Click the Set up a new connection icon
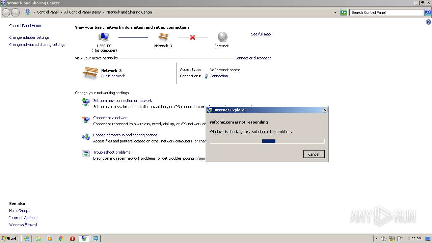This screenshot has width=432, height=243. click(86, 102)
